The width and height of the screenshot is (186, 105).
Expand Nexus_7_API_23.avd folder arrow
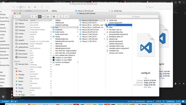click(105, 34)
